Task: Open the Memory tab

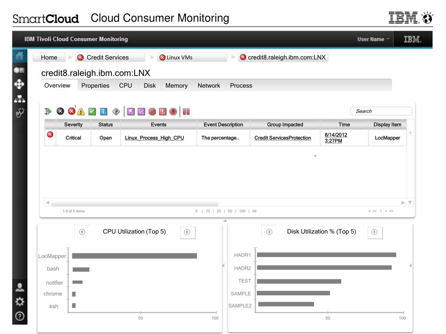Action: coord(176,86)
